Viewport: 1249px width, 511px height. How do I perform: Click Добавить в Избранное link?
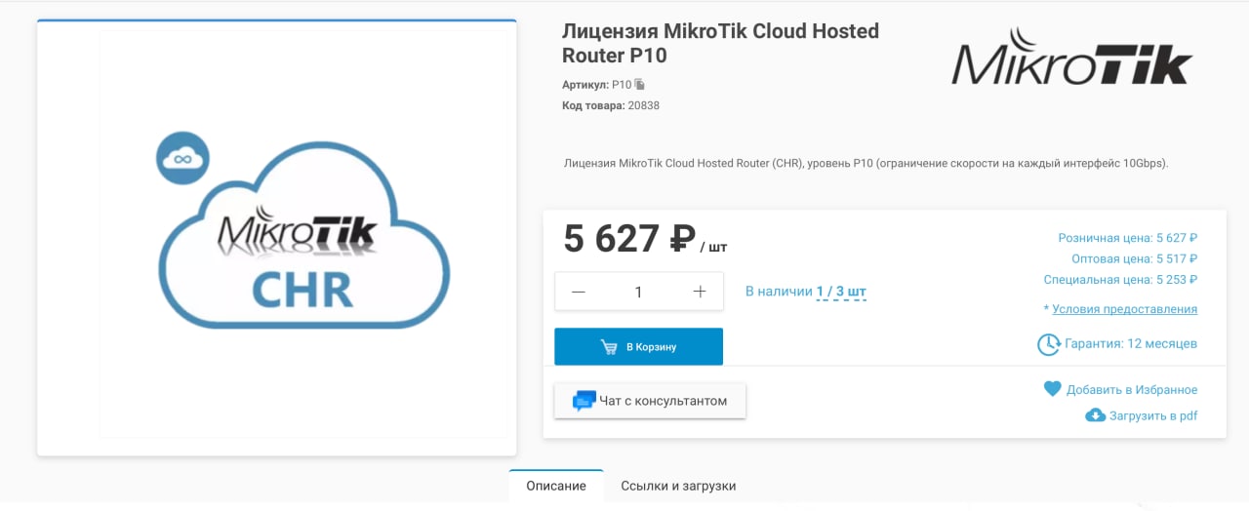[1132, 389]
